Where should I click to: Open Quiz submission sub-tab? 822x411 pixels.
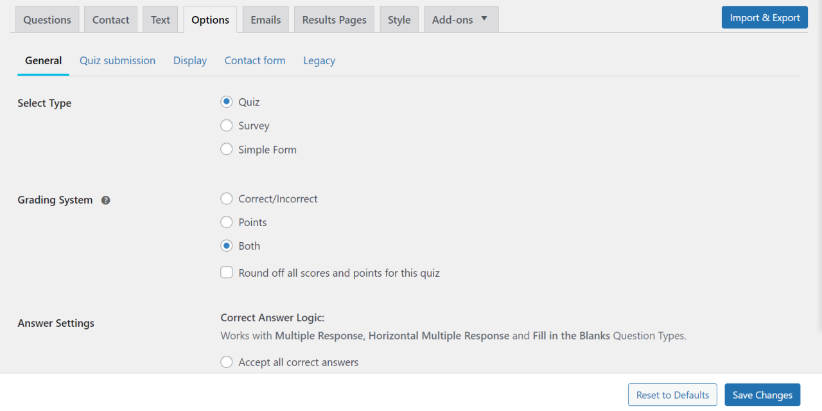(118, 60)
